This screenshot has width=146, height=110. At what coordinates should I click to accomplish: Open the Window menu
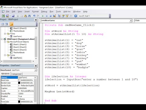tap(77, 12)
